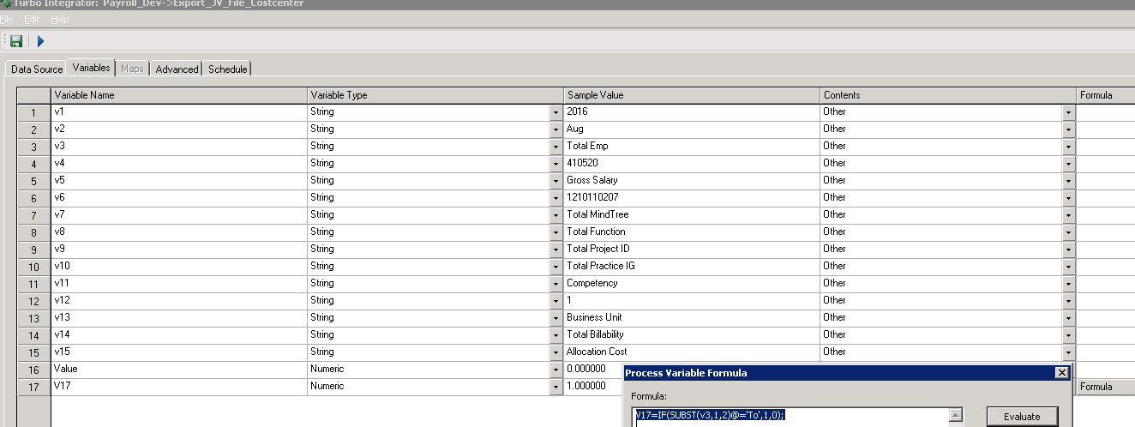Click variable name cell v13
Screen dimensions: 1135x427
[x=179, y=318]
